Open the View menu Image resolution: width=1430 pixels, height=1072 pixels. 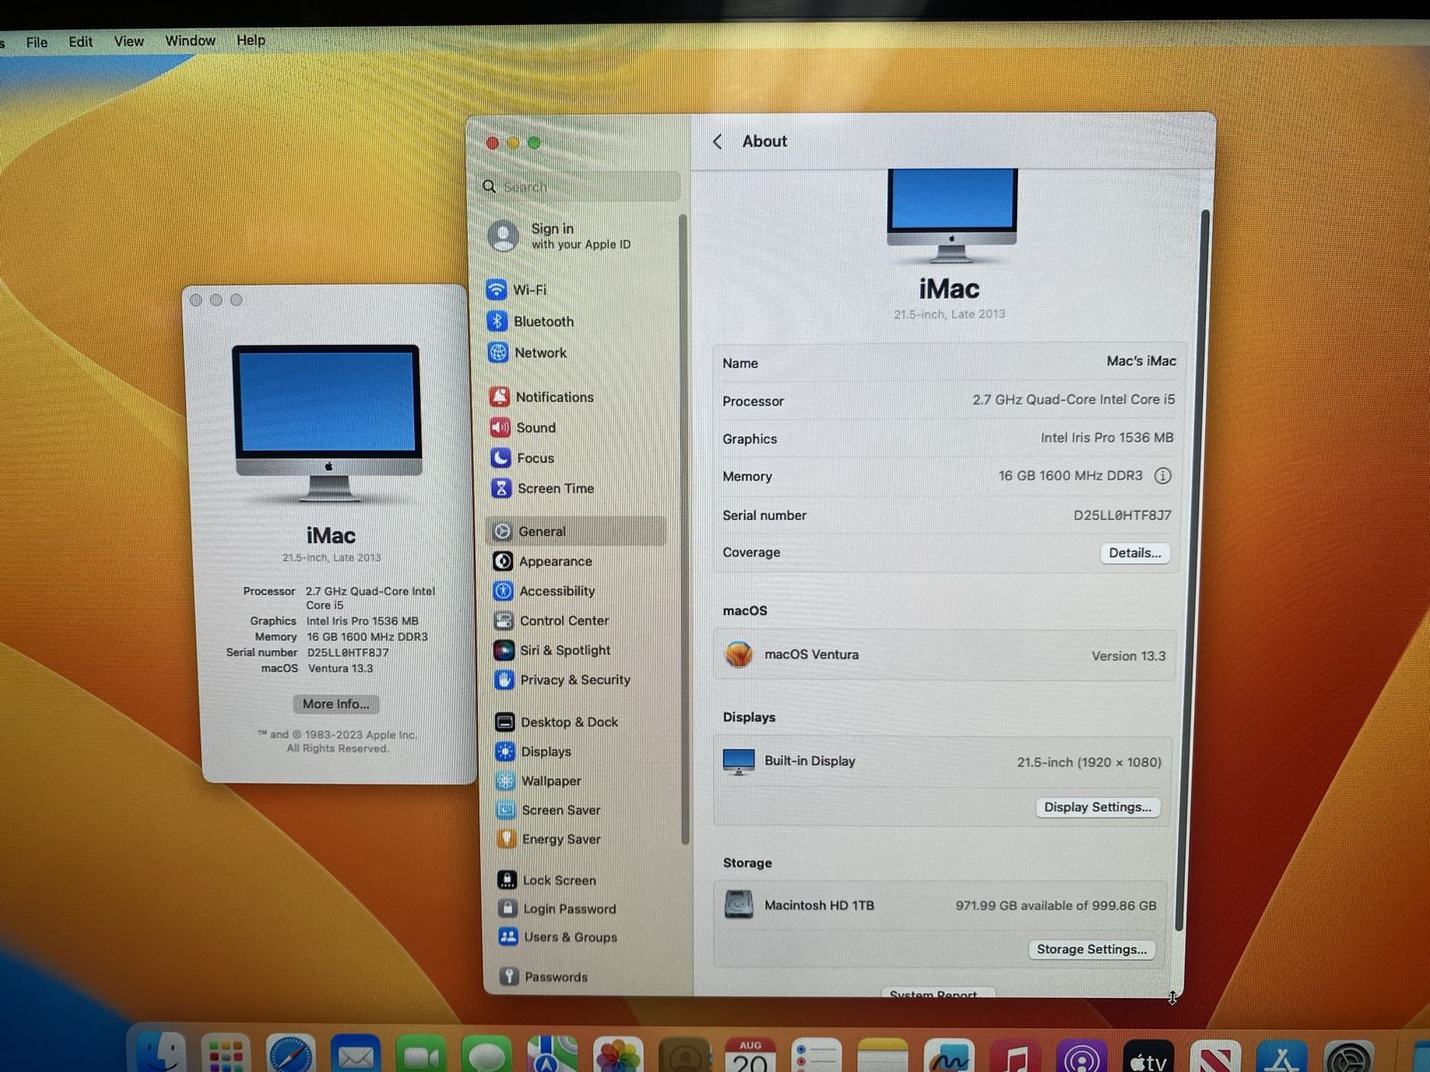click(129, 41)
